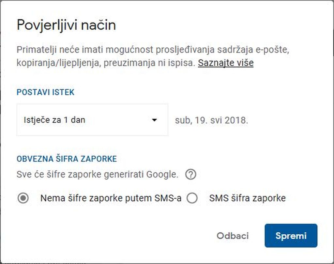Click the description line starting with "Primatelji neće imati"
334x264 pixels.
pos(153,51)
